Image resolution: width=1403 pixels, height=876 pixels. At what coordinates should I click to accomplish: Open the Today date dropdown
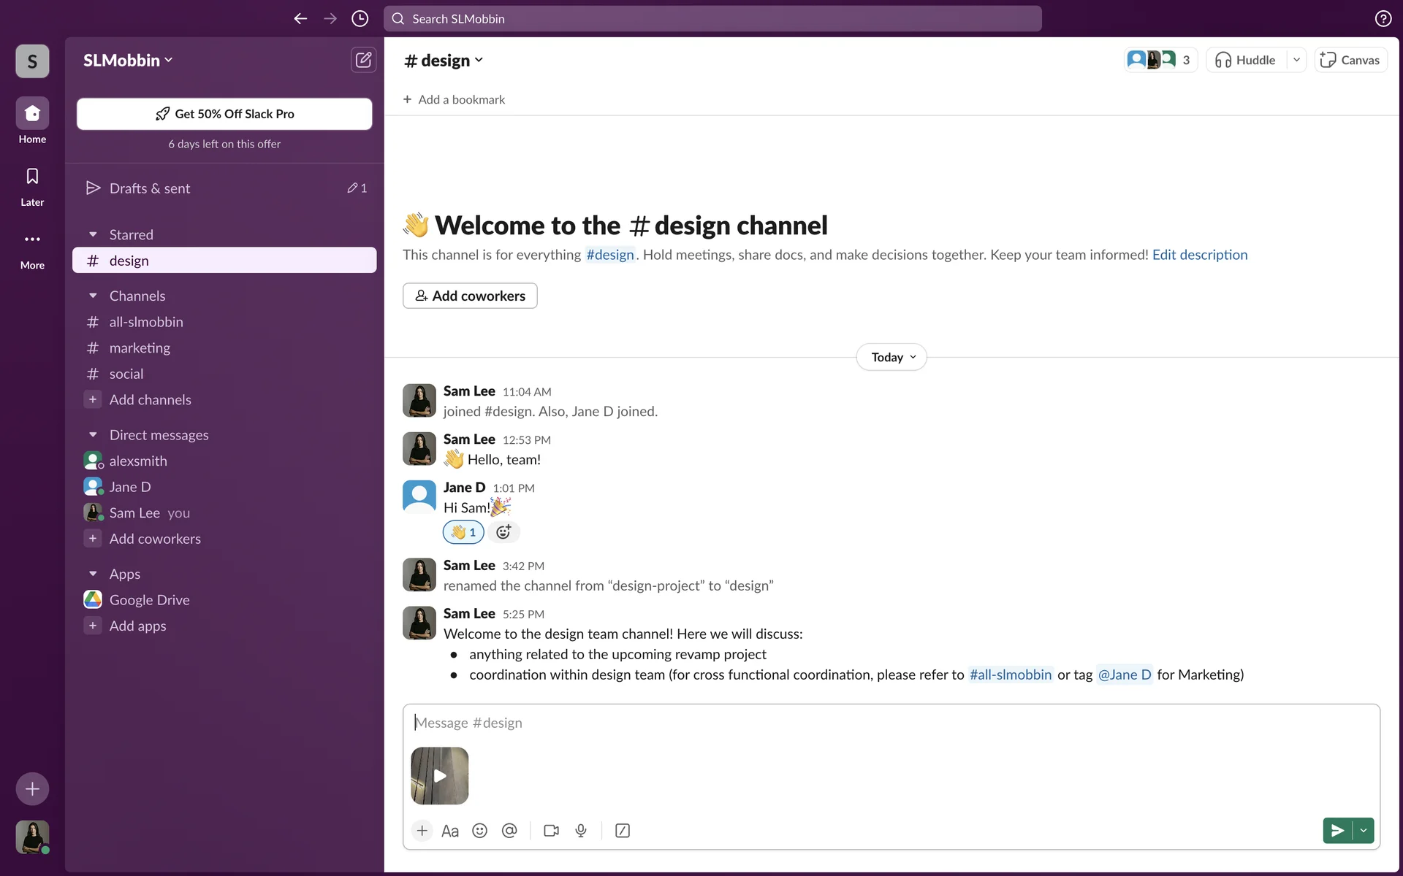[x=891, y=357]
